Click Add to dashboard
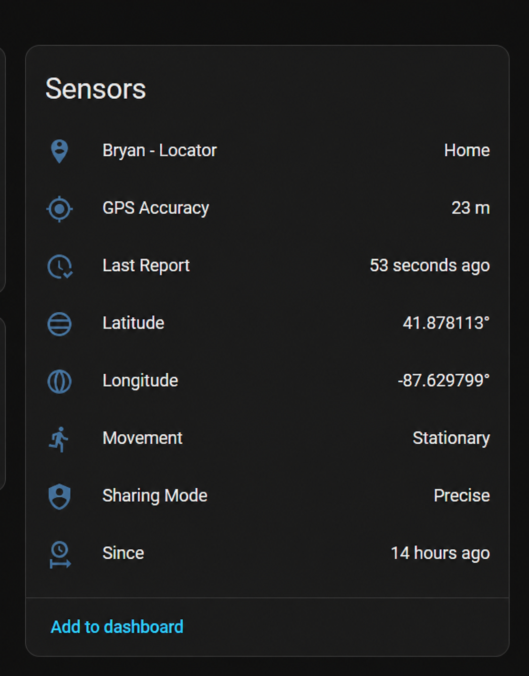Screen dimensions: 529x676 (x=117, y=627)
